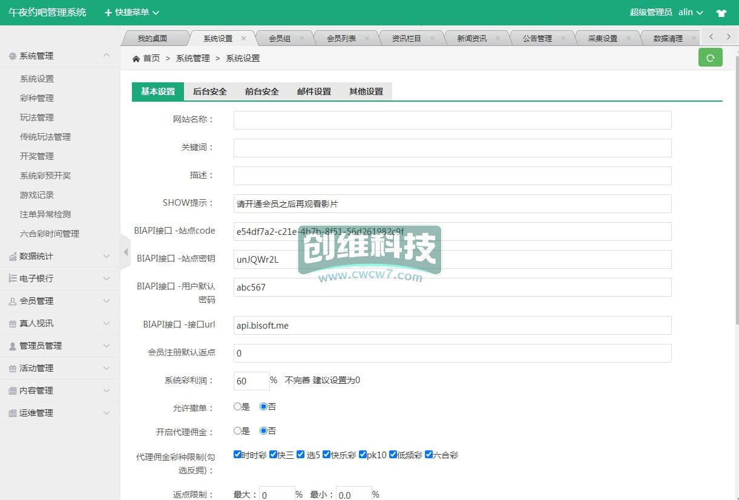The height and width of the screenshot is (500, 739).
Task: Open 注单异常检测 in the sidebar
Action: (45, 214)
